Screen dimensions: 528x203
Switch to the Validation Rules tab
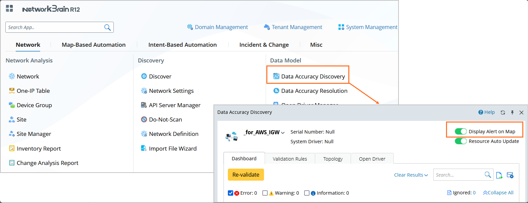point(290,159)
